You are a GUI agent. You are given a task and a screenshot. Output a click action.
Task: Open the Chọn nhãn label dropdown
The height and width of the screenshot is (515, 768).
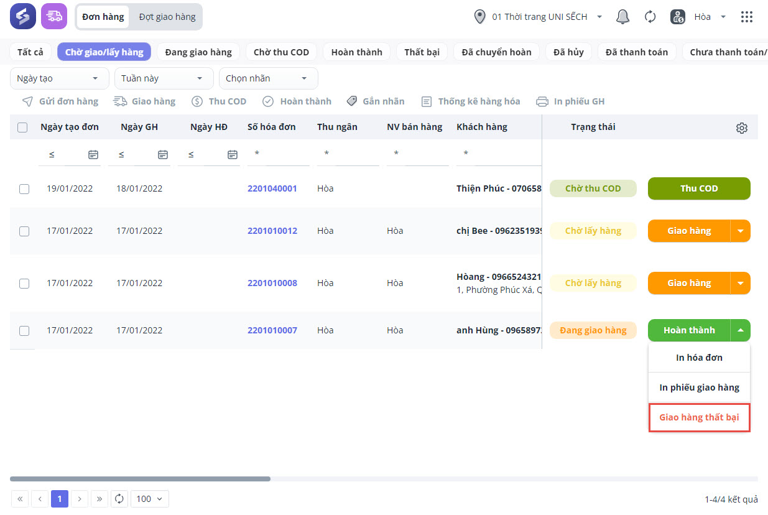268,79
